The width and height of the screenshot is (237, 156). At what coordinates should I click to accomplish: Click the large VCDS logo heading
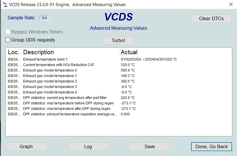(x=118, y=17)
